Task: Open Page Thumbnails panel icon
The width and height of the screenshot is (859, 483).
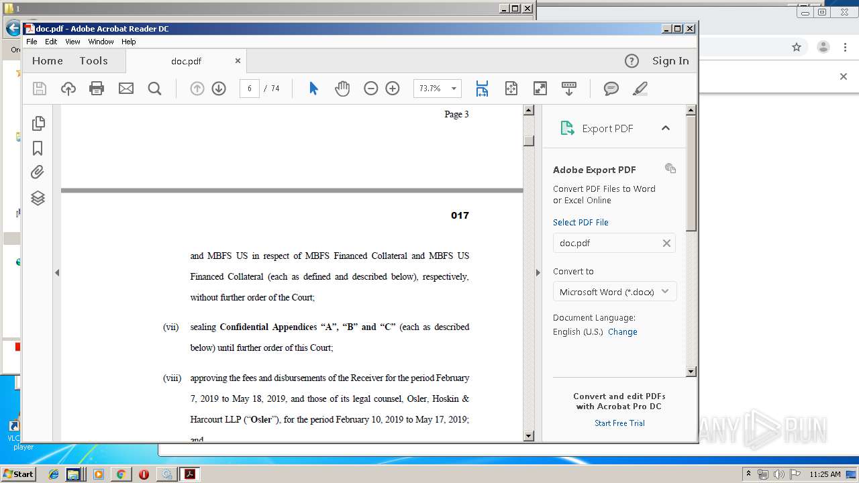Action: [x=38, y=123]
